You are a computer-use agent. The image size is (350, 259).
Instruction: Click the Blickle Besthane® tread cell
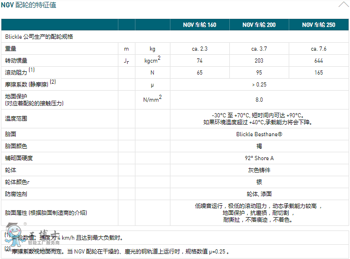point(259,134)
